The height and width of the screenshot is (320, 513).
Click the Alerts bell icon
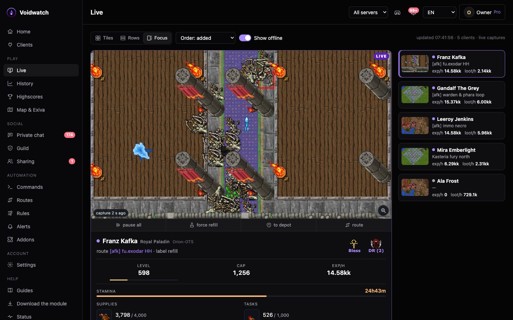click(x=10, y=226)
